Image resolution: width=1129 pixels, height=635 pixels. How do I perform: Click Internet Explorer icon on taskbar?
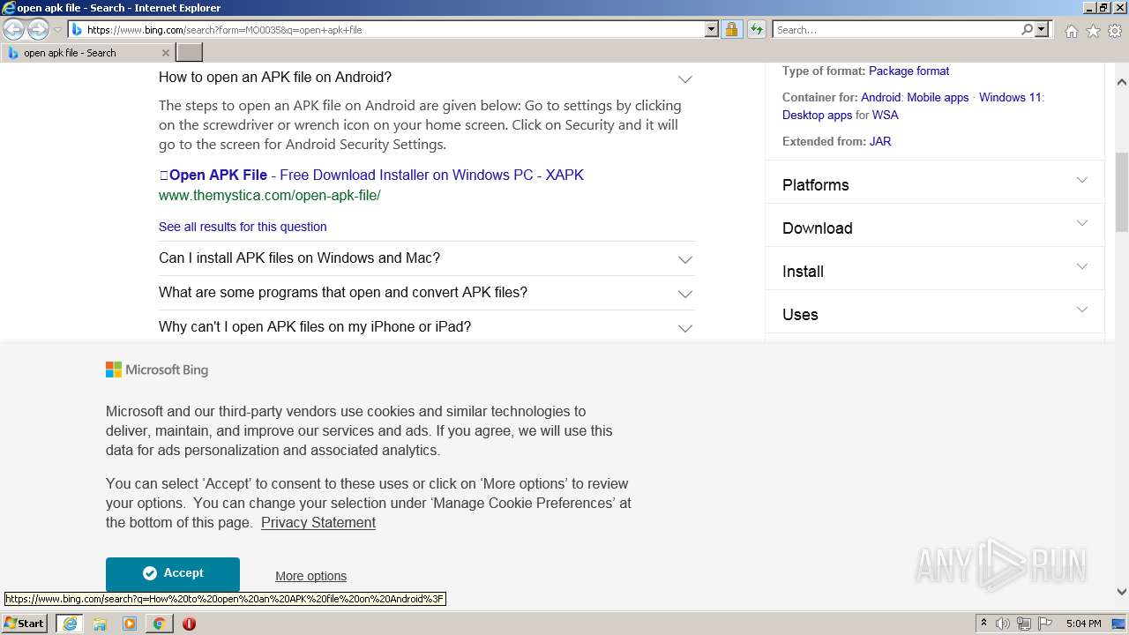pyautogui.click(x=70, y=624)
